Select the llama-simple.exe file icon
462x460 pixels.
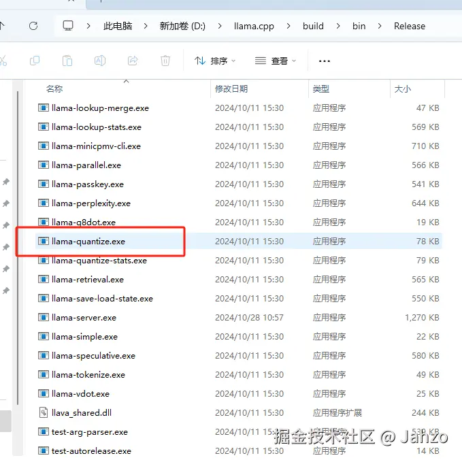44,337
